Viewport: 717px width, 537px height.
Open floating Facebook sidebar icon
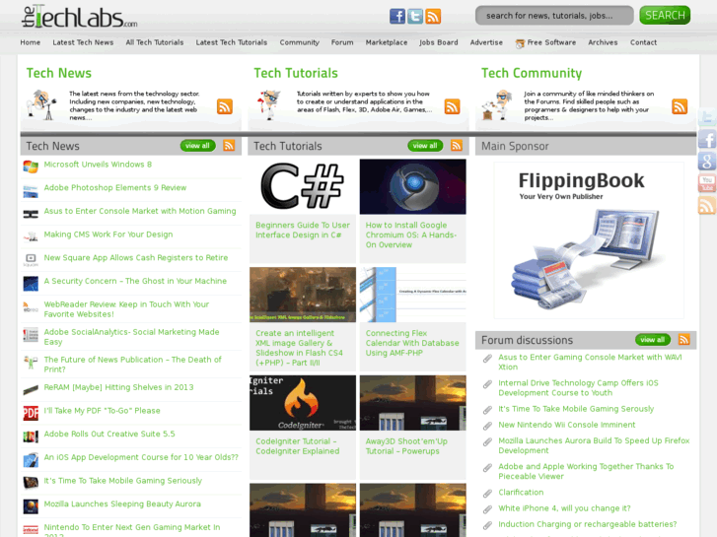[707, 139]
